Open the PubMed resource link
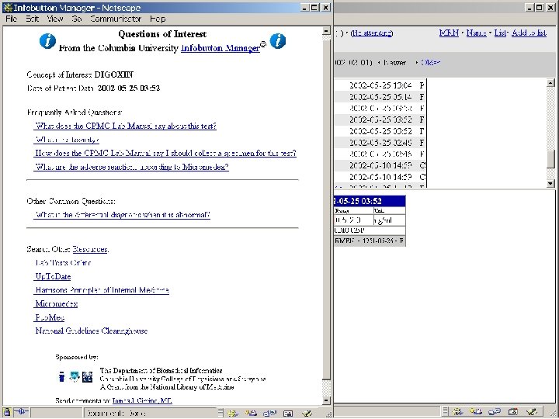Viewport: 559px width, 419px height. [50, 317]
